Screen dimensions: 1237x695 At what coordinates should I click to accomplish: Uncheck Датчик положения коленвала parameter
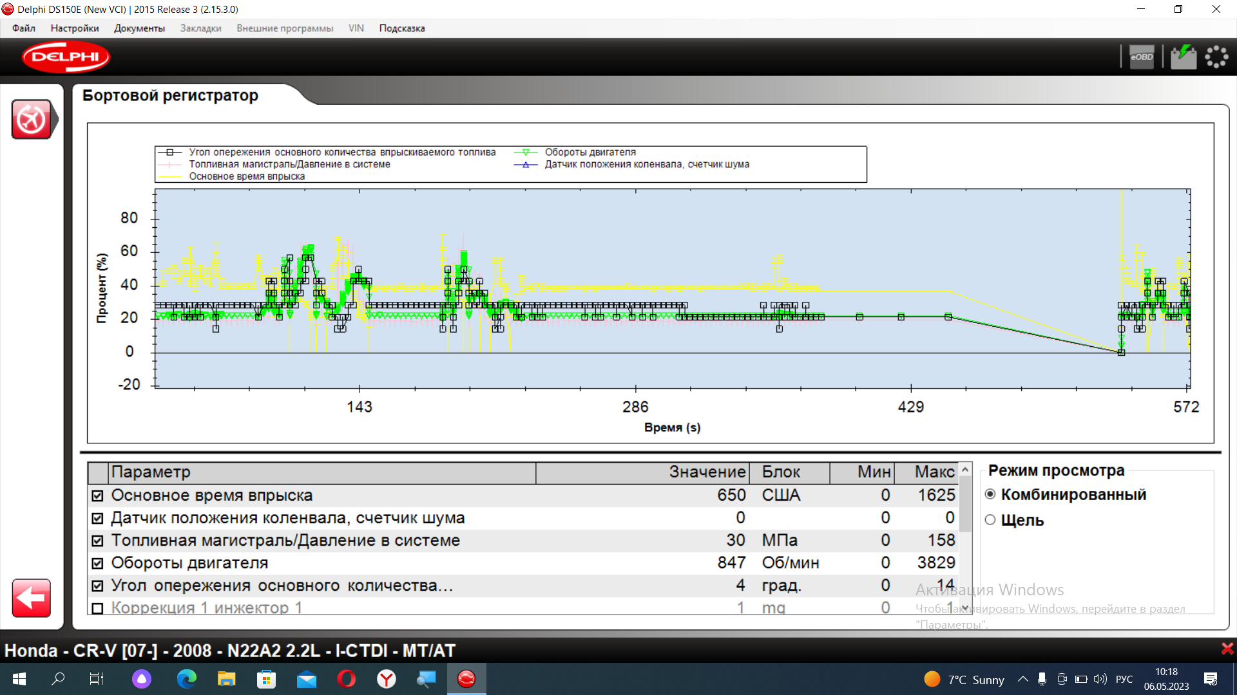[x=97, y=518]
